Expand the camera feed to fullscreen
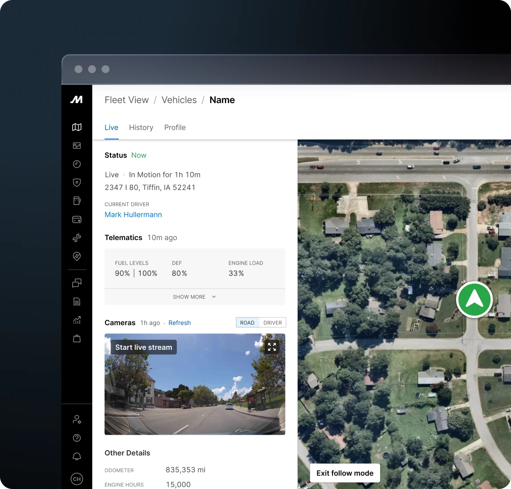Image resolution: width=511 pixels, height=489 pixels. 272,347
